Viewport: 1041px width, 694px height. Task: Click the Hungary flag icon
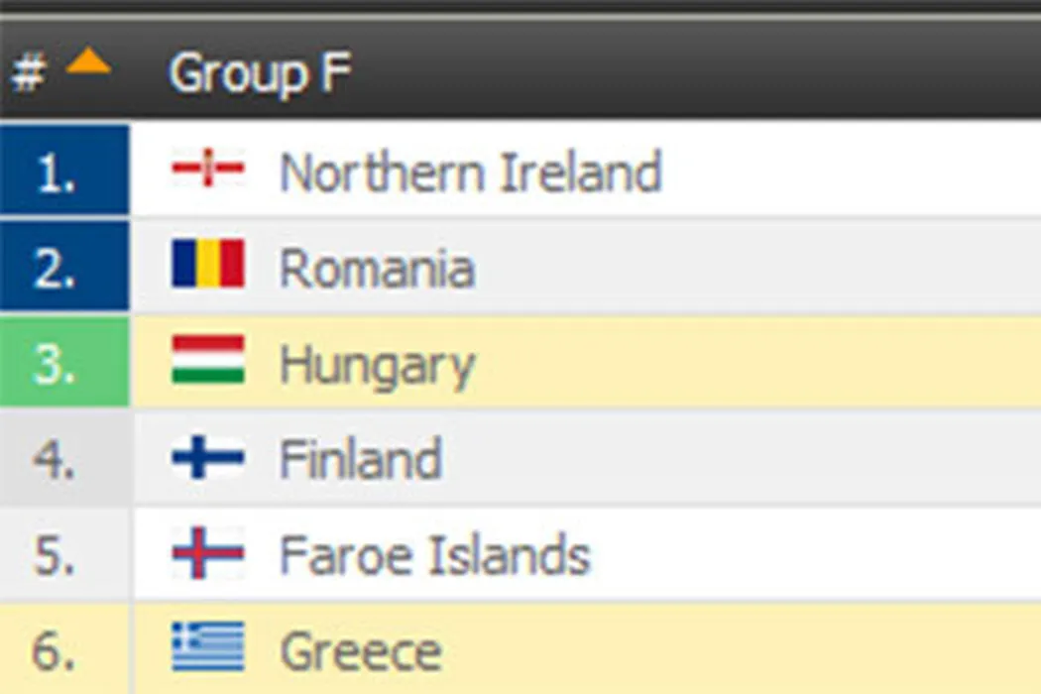[207, 361]
